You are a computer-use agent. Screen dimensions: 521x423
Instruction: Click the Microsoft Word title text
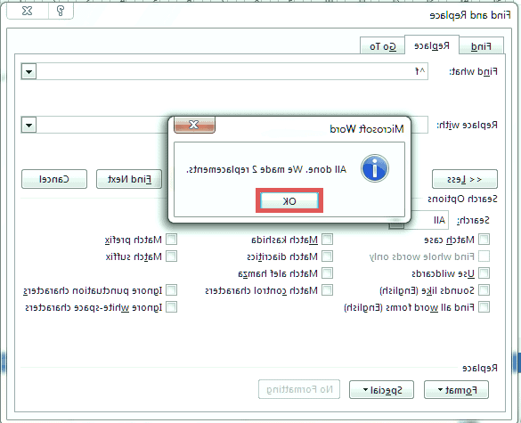[x=367, y=128]
